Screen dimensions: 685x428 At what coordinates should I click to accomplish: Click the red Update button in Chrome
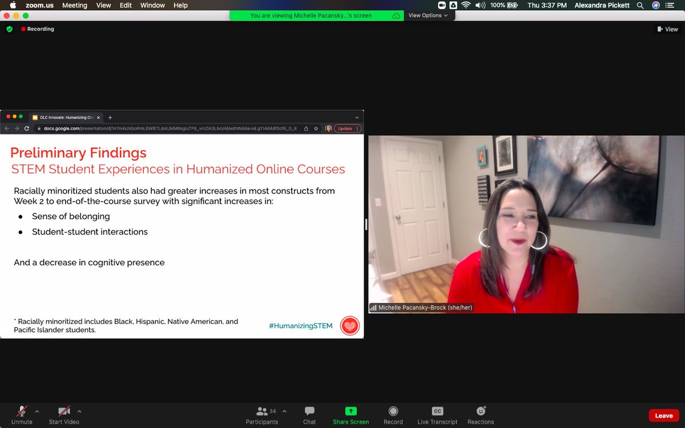pyautogui.click(x=348, y=128)
